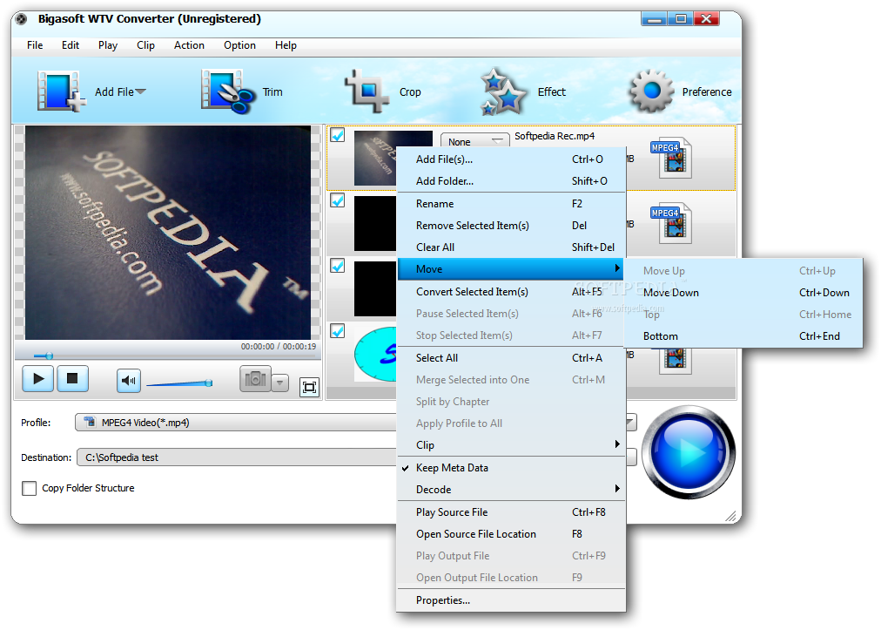881x630 pixels.
Task: Adjust the volume slider
Action: point(179,383)
